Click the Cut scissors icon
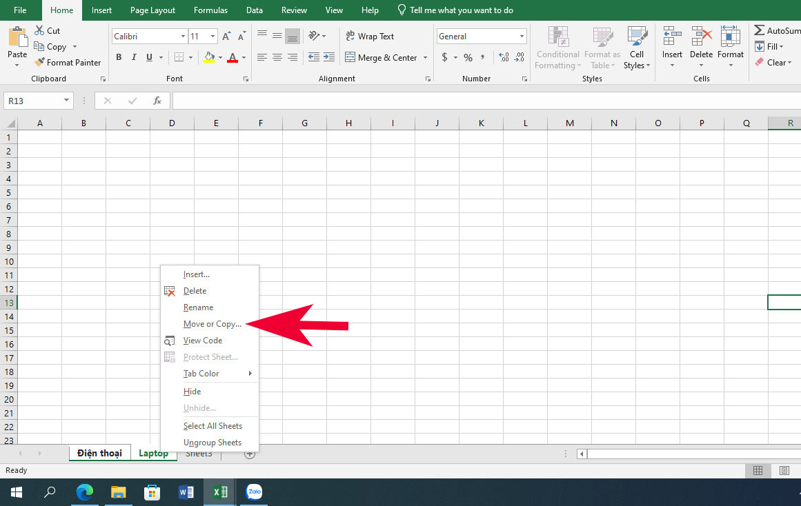This screenshot has height=506, width=801. (39, 31)
